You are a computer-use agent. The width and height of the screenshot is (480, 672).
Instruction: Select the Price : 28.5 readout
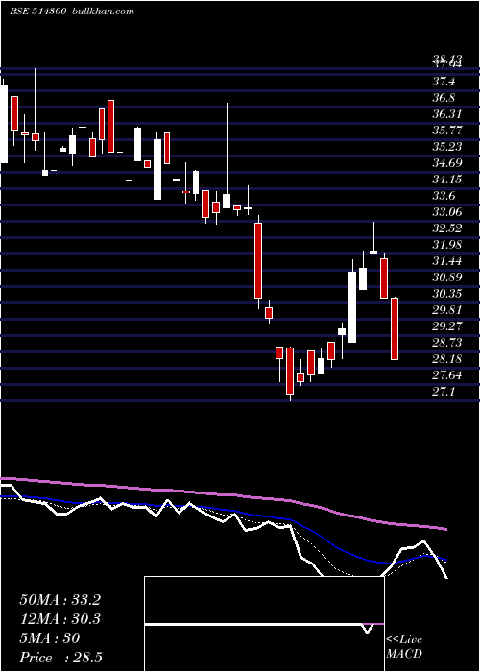tap(60, 658)
